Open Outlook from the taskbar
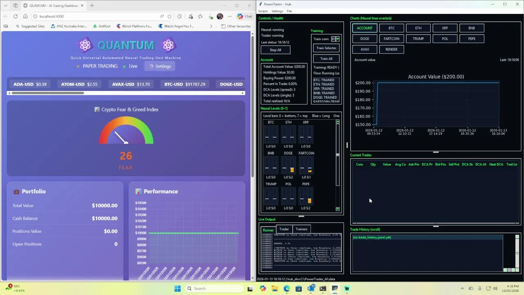Image resolution: width=524 pixels, height=295 pixels. [311, 288]
